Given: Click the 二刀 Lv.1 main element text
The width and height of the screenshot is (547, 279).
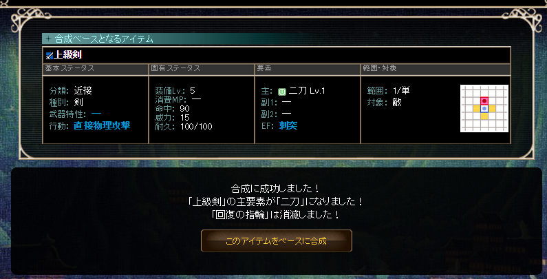Looking at the screenshot, I should 307,92.
